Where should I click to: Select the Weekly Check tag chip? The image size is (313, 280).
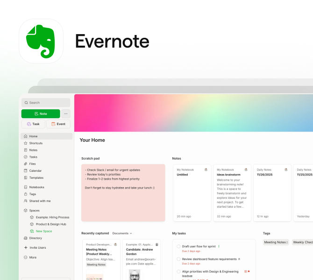(x=302, y=242)
